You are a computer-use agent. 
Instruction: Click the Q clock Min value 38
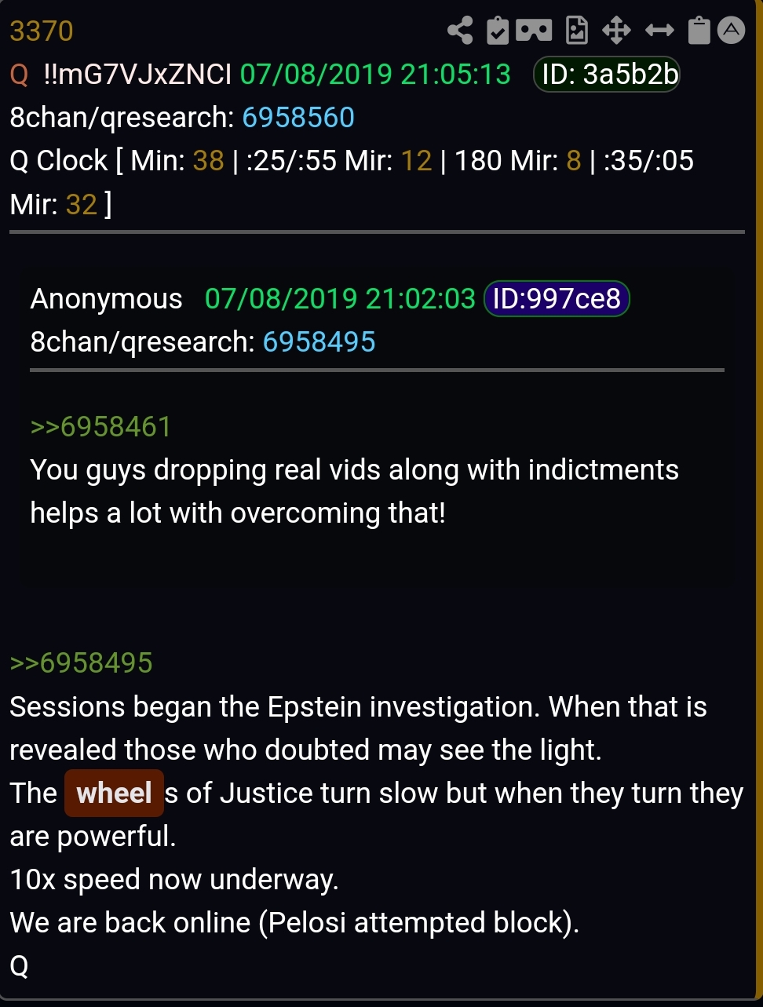(x=208, y=160)
